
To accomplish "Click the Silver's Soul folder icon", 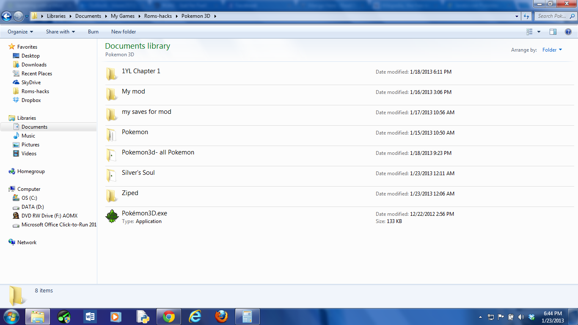I will click(111, 176).
